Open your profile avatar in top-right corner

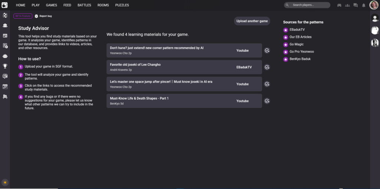click(374, 5)
